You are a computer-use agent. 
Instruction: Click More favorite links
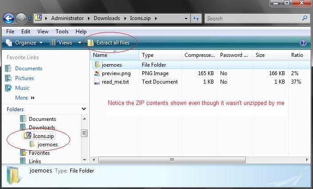[25, 98]
